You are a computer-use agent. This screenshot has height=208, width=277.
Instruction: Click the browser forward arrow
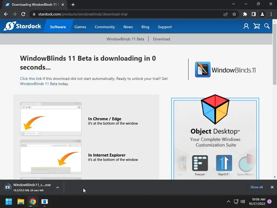click(15, 14)
